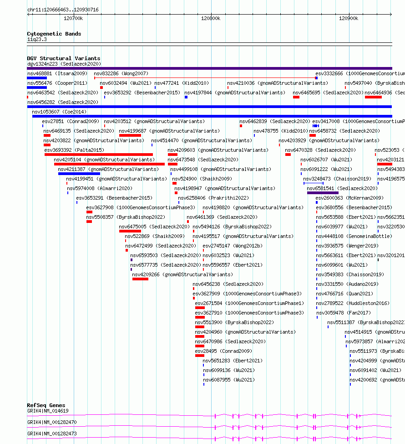The width and height of the screenshot is (405, 444).
Task: Select nsv4210036 (gnomADStructuralVariants) label
Action: pos(278,83)
